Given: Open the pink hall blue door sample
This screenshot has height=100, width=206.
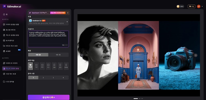Looking at the screenshot, I should [139, 55].
